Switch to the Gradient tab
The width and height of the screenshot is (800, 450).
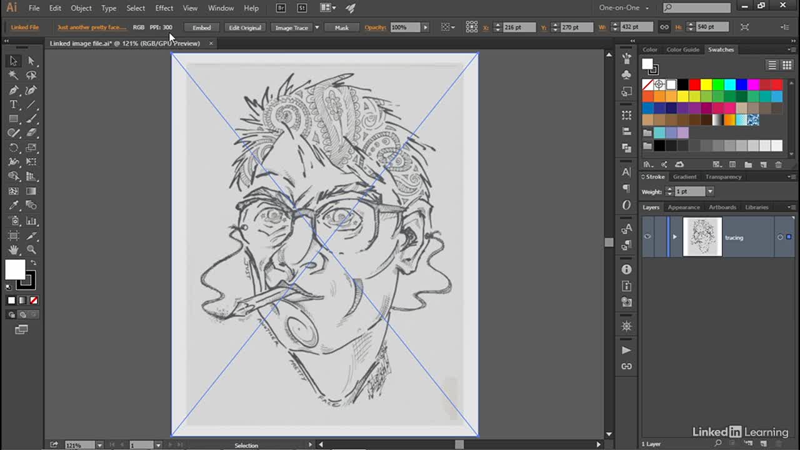tap(684, 177)
